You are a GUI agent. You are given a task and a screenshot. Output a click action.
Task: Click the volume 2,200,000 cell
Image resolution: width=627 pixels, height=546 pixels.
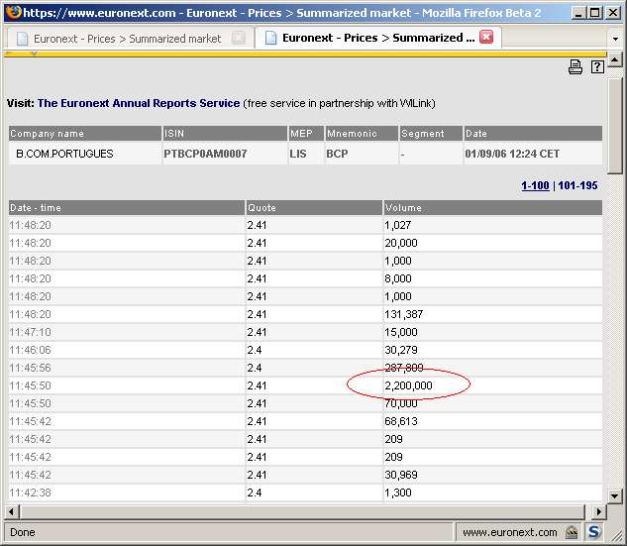click(493, 385)
